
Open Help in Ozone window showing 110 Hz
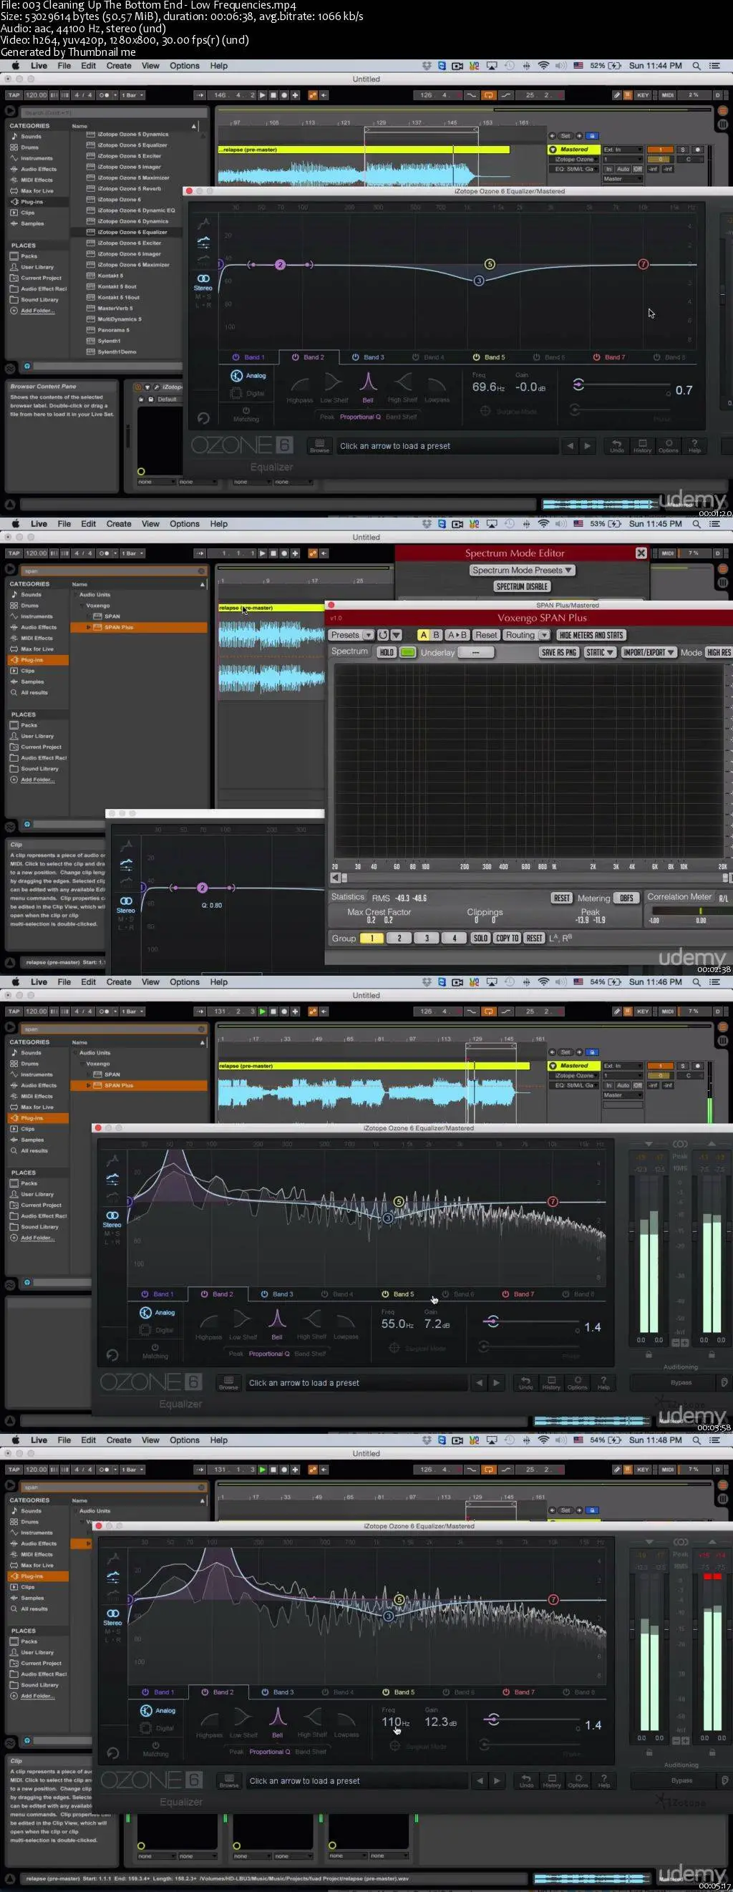click(603, 1780)
